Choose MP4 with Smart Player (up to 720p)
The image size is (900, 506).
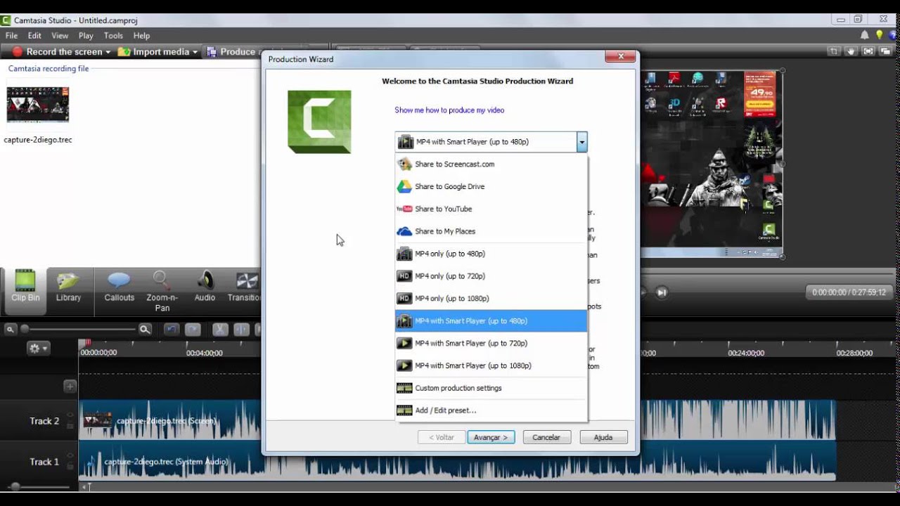491,343
